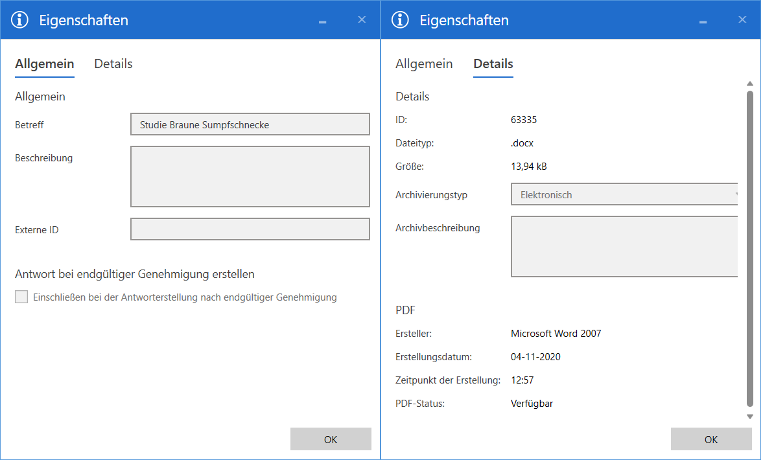Click scrollbar down arrow in Details window
This screenshot has height=460, width=763.
(750, 417)
